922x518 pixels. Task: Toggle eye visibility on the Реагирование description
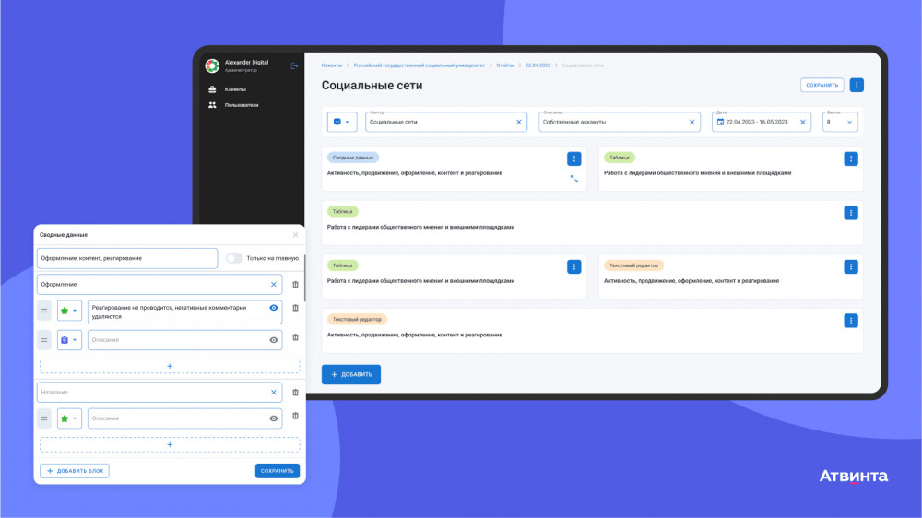274,308
